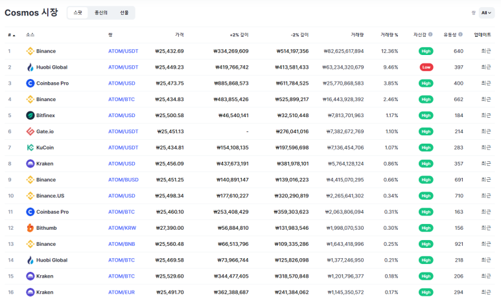Click the Bitfinex logo in row 5
The width and height of the screenshot is (501, 299).
(30, 115)
